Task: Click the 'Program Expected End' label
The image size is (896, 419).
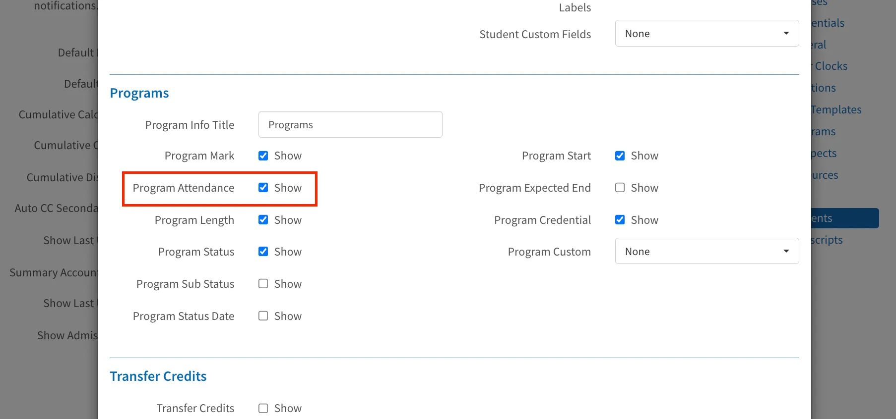Action: pyautogui.click(x=535, y=188)
